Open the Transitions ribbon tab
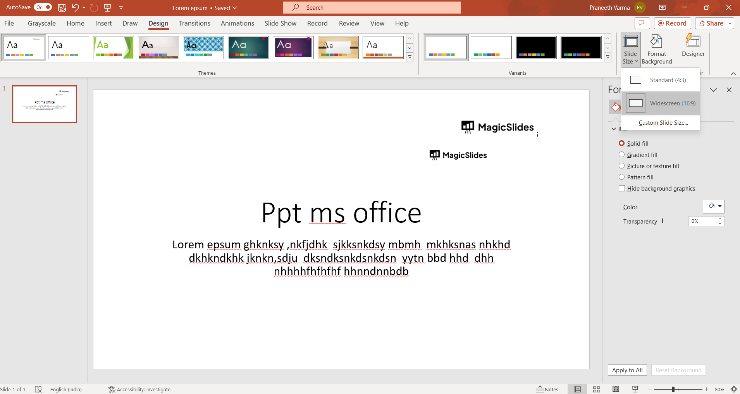This screenshot has width=740, height=394. point(194,23)
